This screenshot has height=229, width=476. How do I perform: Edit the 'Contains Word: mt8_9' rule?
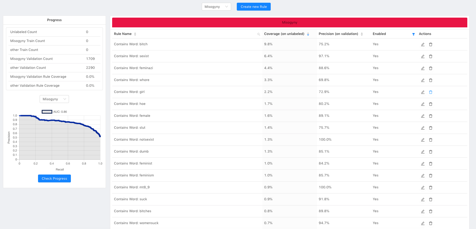pyautogui.click(x=423, y=188)
